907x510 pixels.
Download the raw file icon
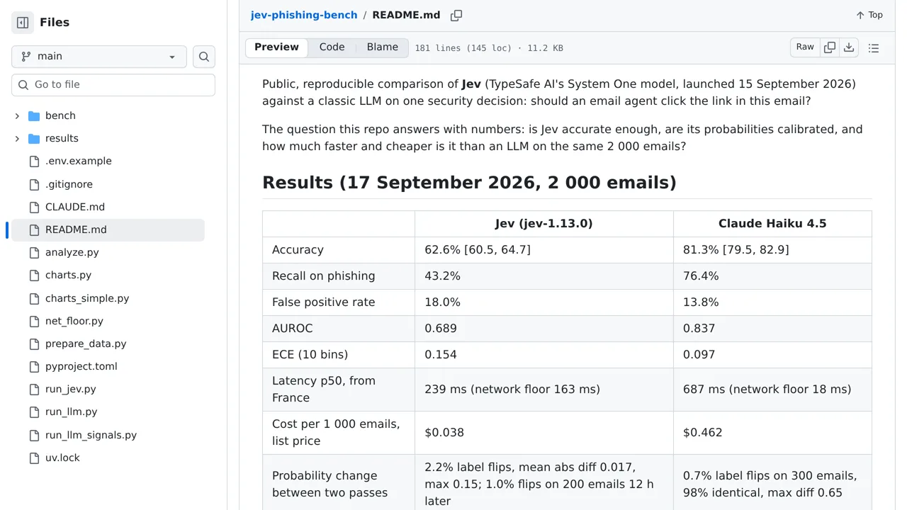point(849,47)
